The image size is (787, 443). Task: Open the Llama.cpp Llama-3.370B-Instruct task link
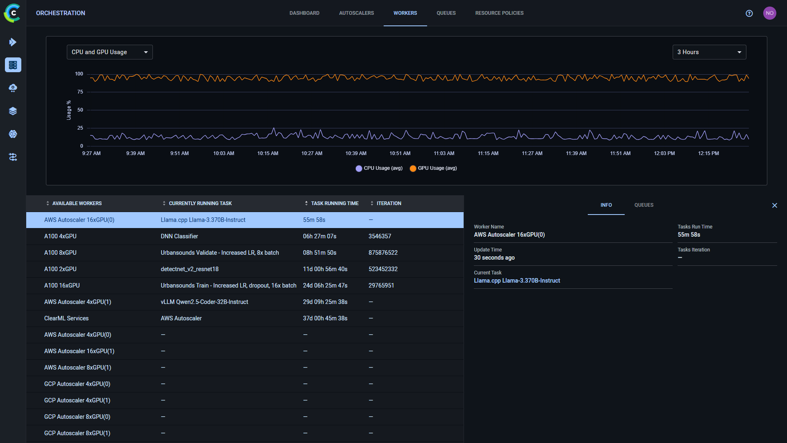point(517,281)
